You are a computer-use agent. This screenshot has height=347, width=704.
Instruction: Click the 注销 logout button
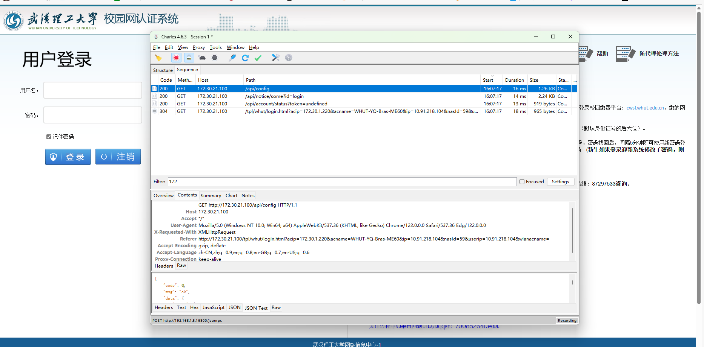[118, 157]
